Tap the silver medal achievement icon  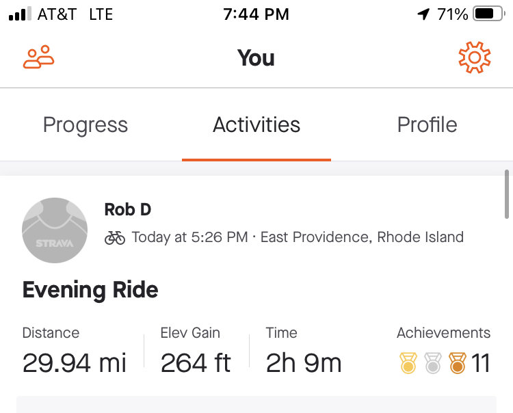[433, 363]
